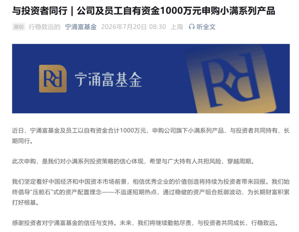The image size is (299, 232).
Task: Click the 听全文 listen link
Action: click(x=206, y=27)
